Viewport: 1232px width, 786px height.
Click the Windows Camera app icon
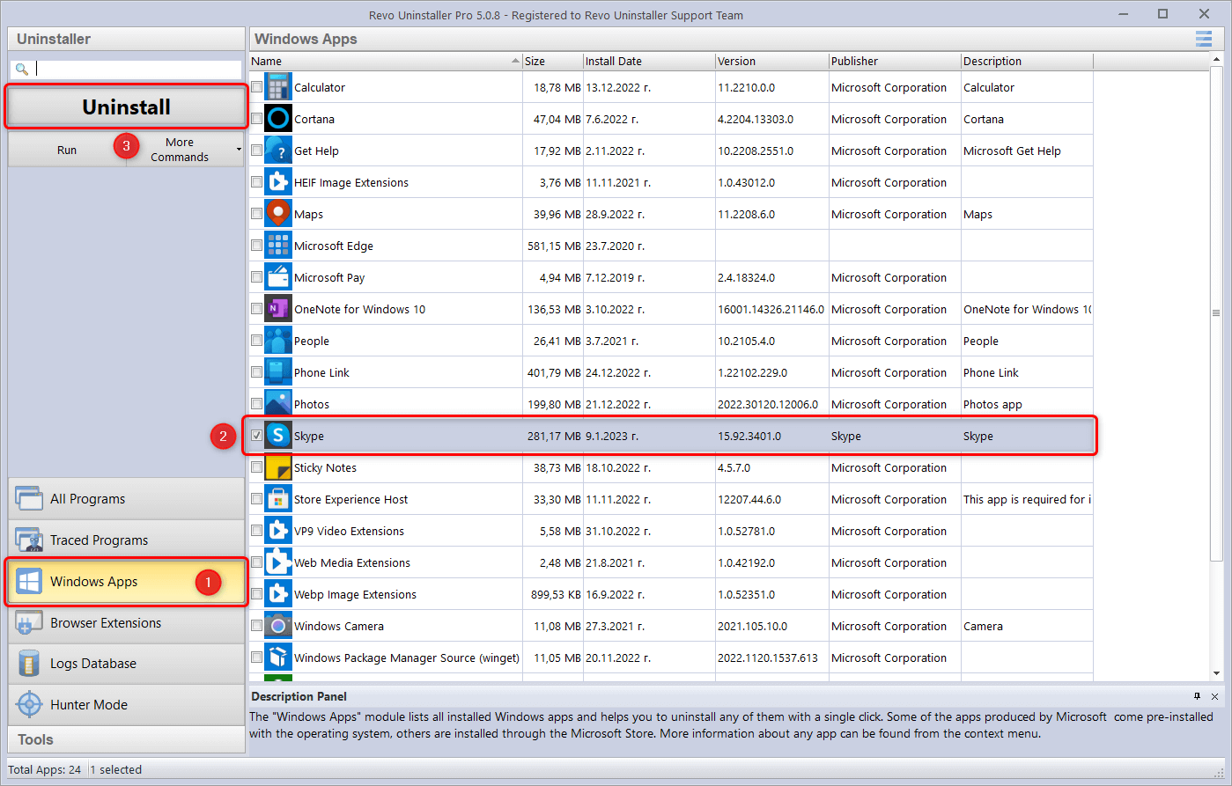point(278,626)
